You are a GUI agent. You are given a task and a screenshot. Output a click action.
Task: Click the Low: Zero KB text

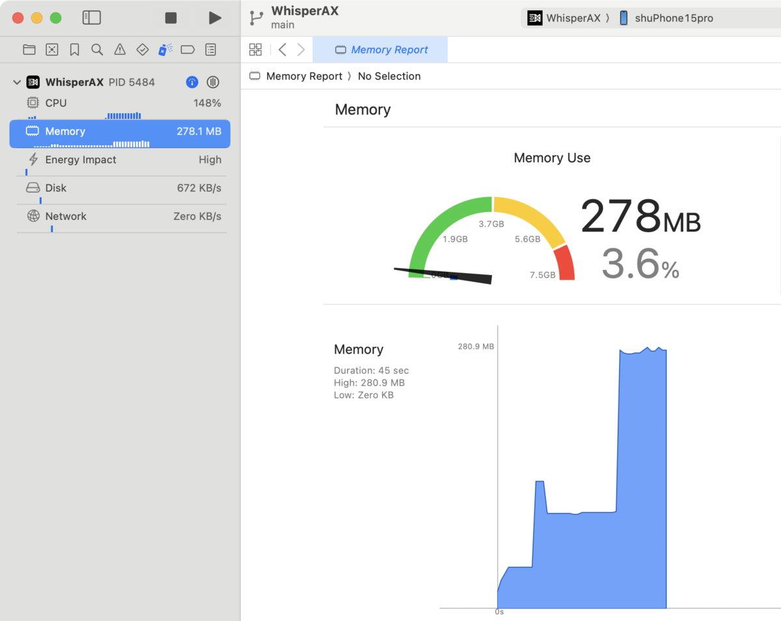tap(364, 395)
